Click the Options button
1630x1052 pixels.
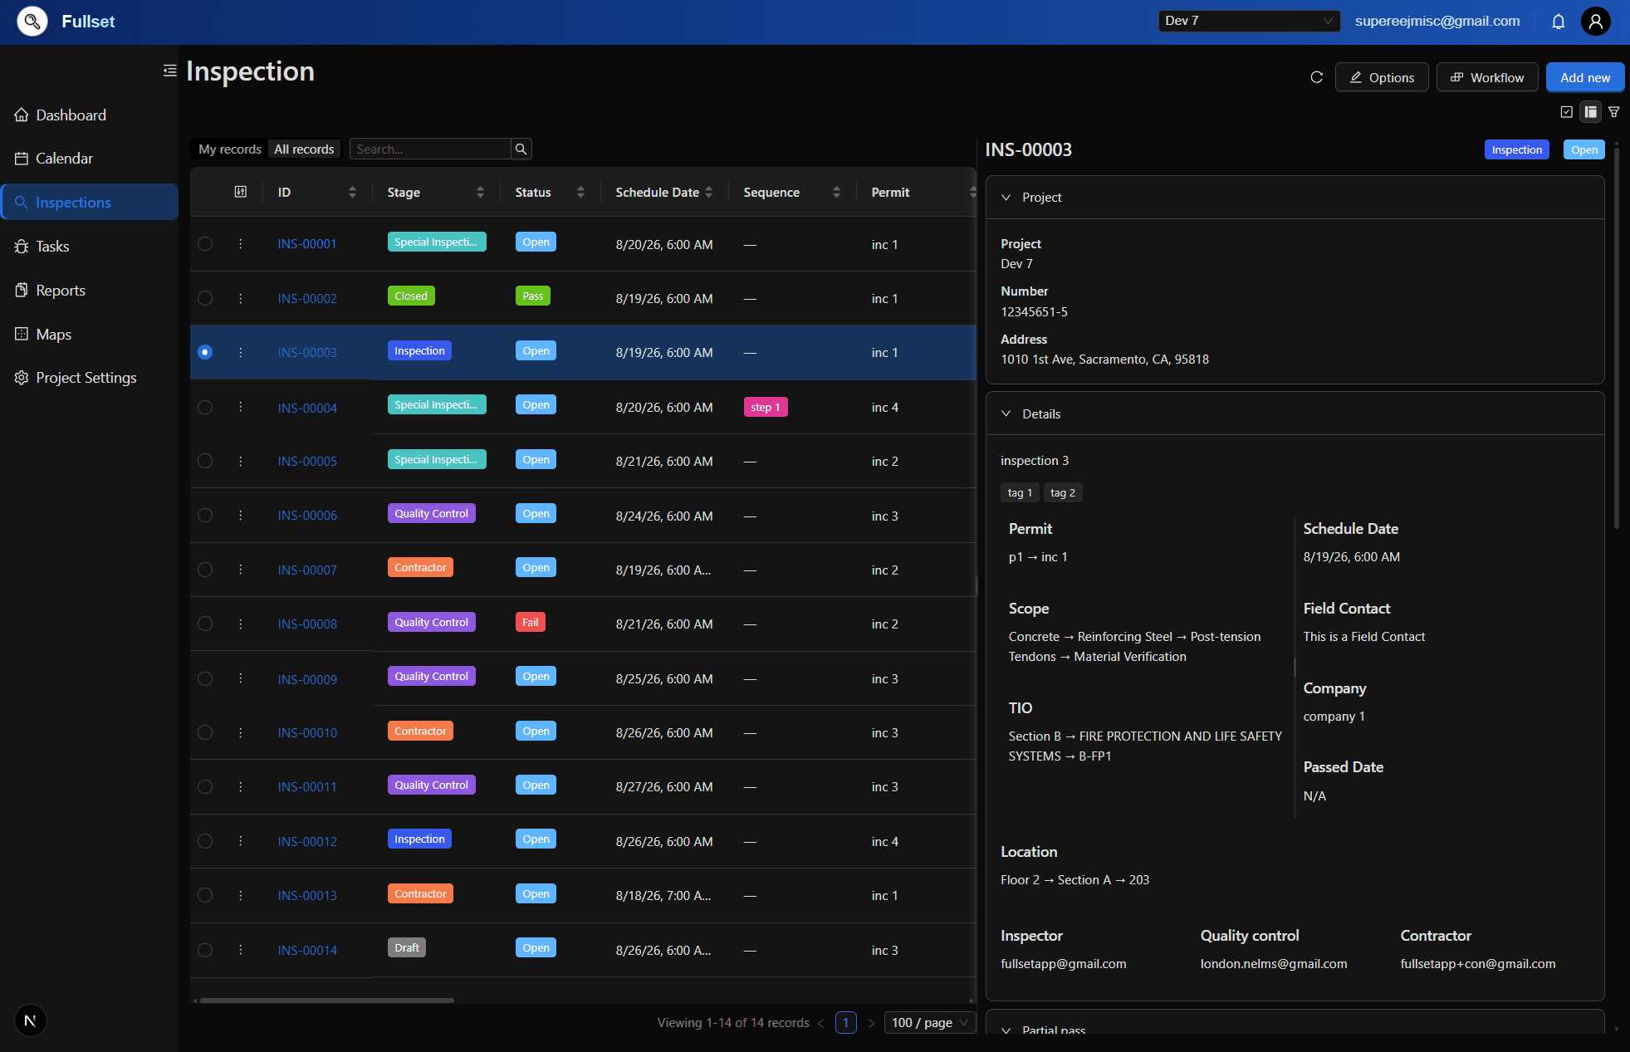click(1382, 77)
